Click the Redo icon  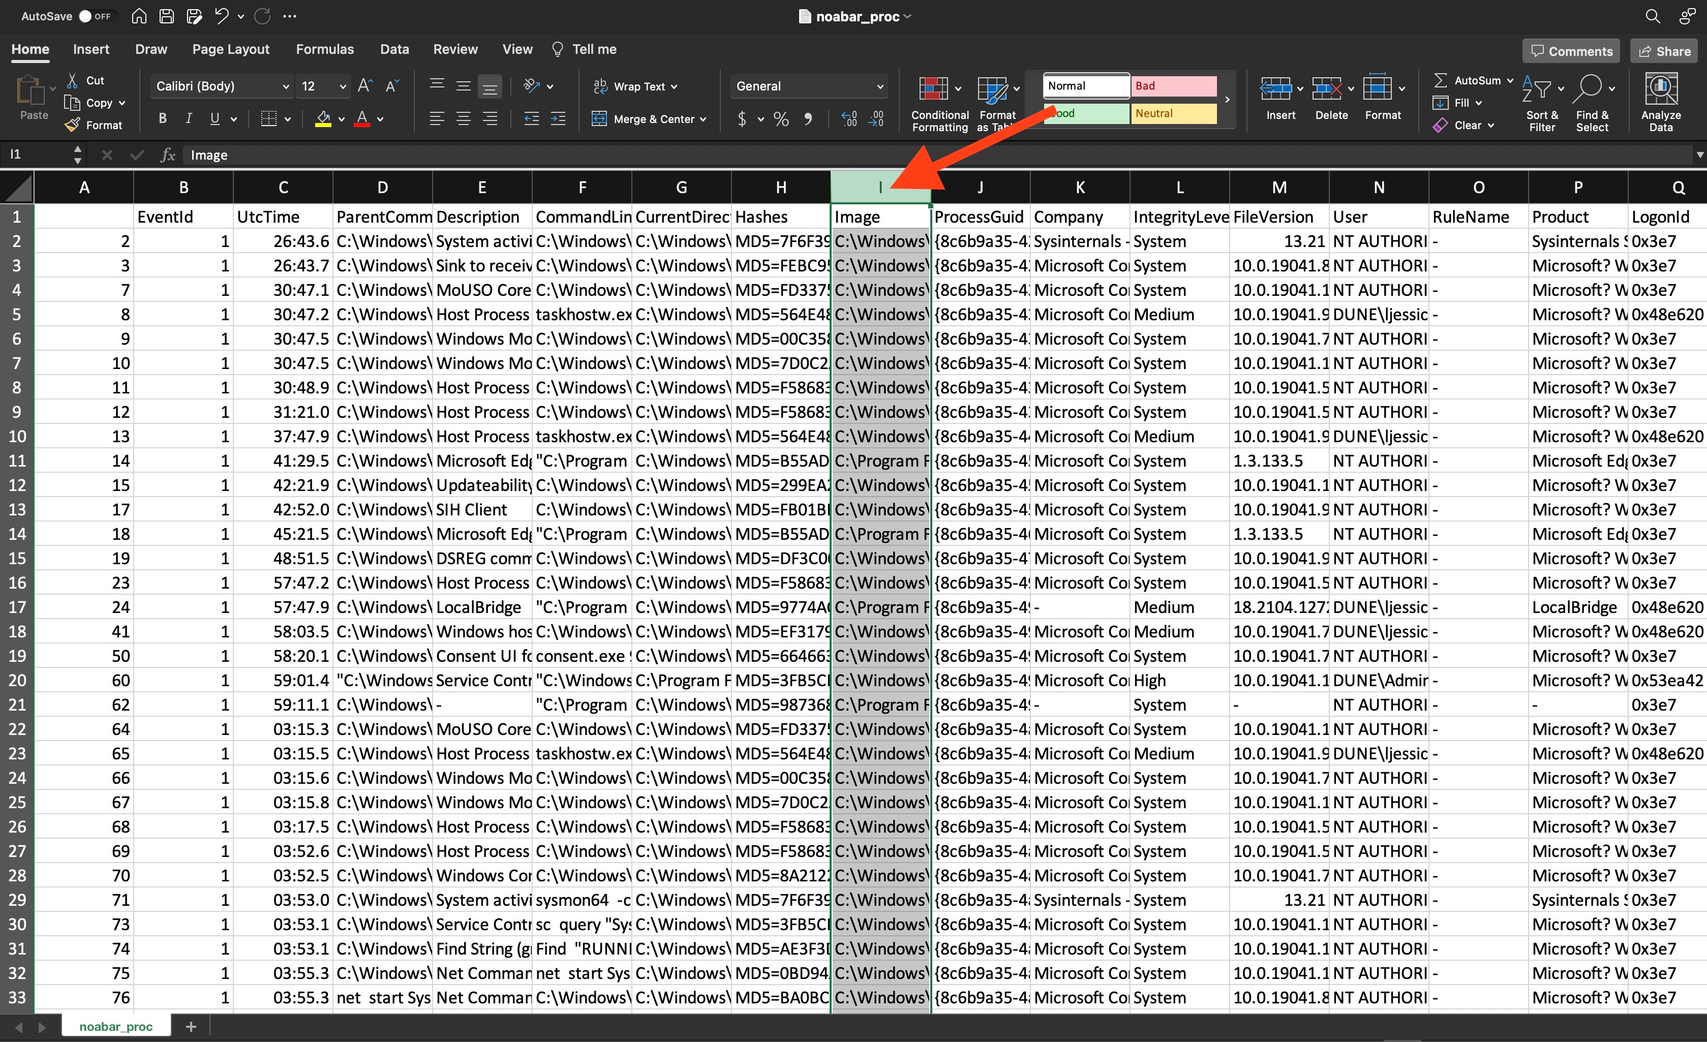[x=263, y=16]
